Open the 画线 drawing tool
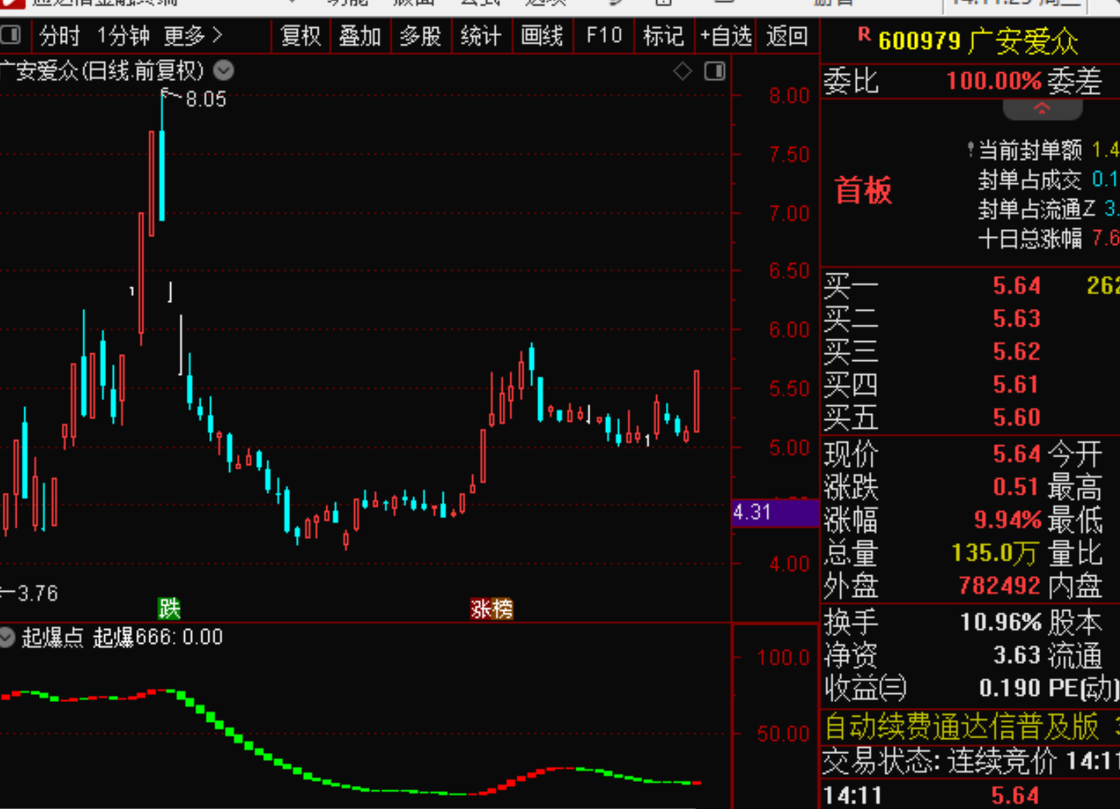This screenshot has height=809, width=1120. (542, 35)
